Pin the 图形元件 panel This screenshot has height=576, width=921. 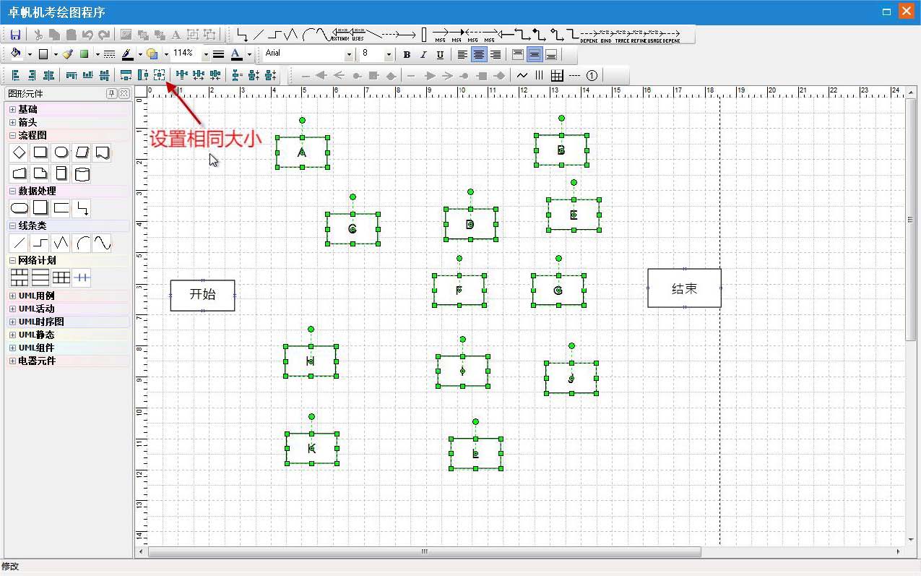pos(111,93)
